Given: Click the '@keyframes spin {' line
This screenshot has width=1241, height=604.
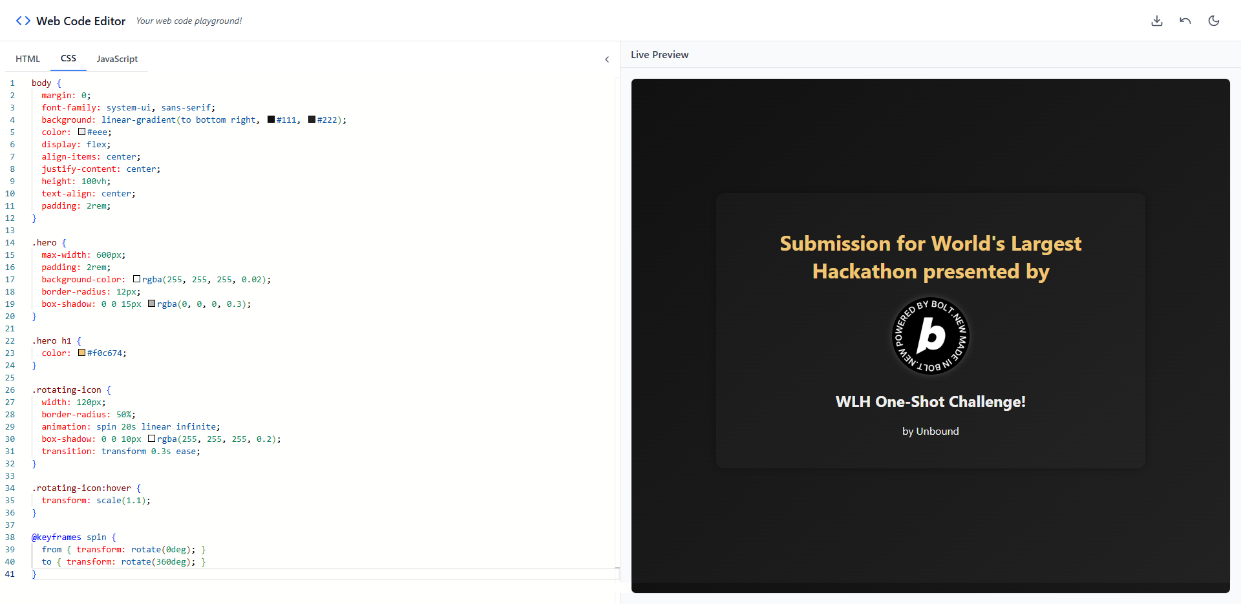Looking at the screenshot, I should coord(74,537).
